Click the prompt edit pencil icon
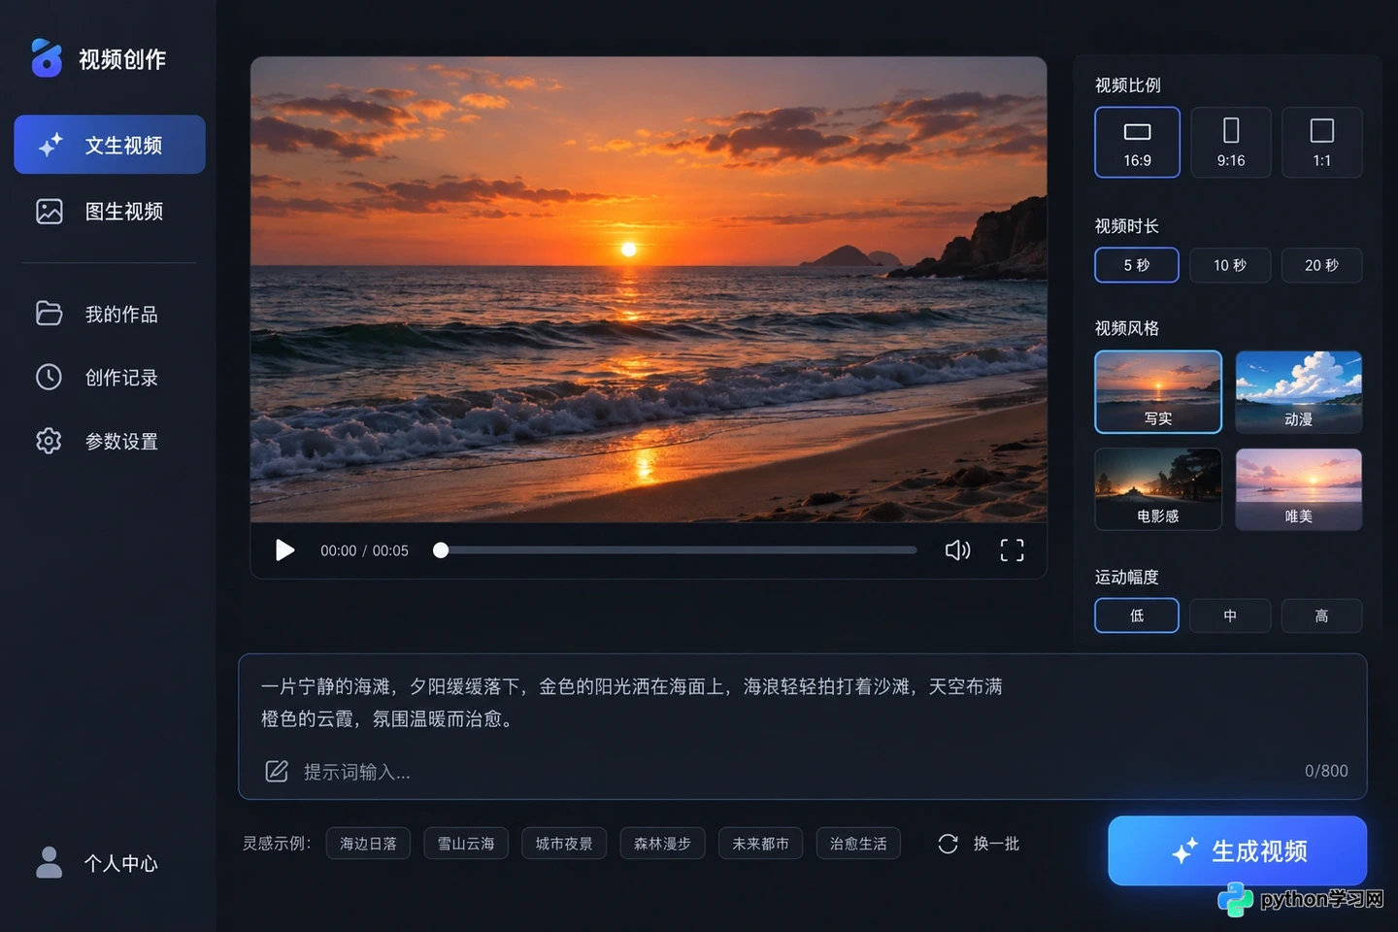The width and height of the screenshot is (1398, 932). 277,771
